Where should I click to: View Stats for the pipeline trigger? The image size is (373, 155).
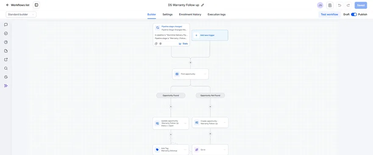183,44
